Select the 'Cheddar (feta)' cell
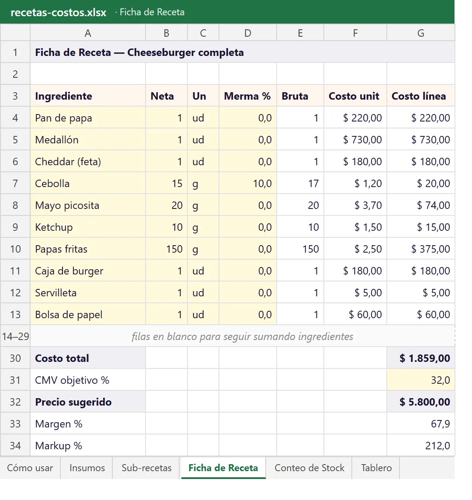Viewport: 472px width, 500px height. tap(88, 161)
